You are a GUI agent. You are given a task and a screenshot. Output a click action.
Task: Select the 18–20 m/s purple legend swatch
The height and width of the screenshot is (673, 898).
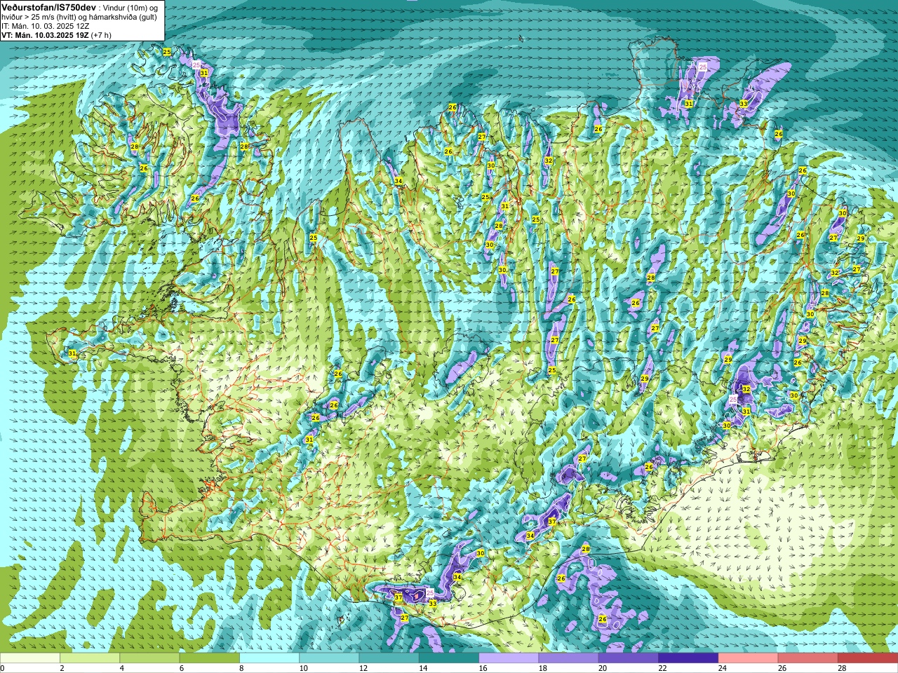[569, 658]
